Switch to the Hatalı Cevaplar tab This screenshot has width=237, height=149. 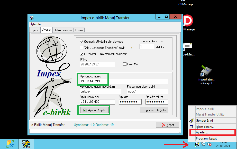(63, 30)
